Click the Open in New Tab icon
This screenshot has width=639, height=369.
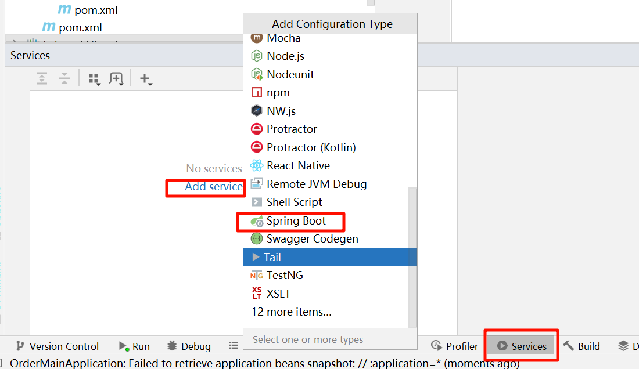116,78
